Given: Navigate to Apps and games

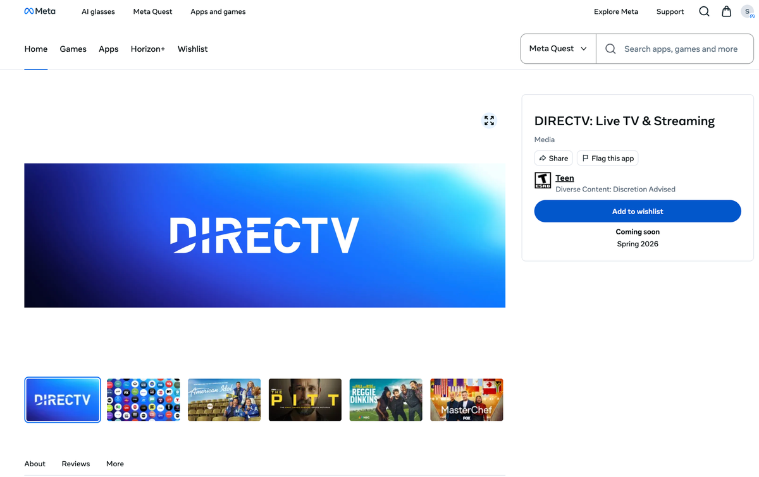Looking at the screenshot, I should tap(218, 11).
